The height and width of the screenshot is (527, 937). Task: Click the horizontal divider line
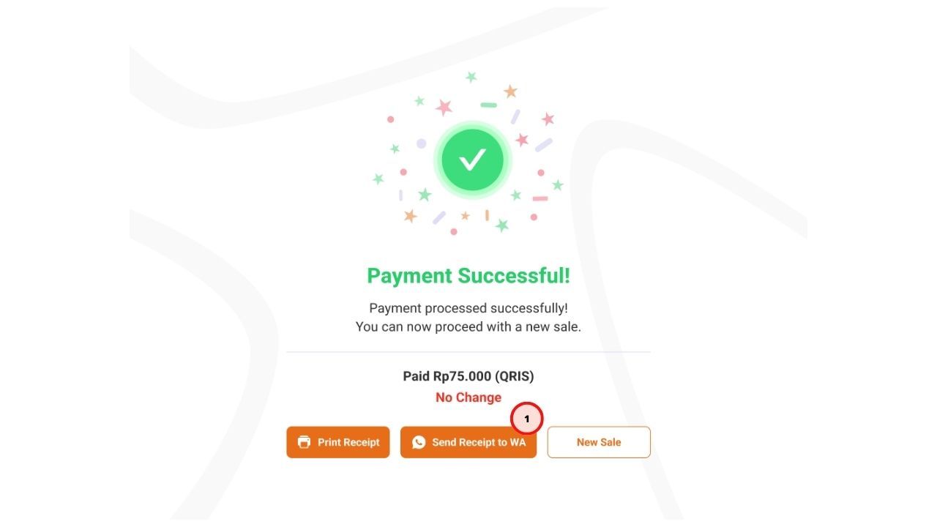(x=468, y=352)
